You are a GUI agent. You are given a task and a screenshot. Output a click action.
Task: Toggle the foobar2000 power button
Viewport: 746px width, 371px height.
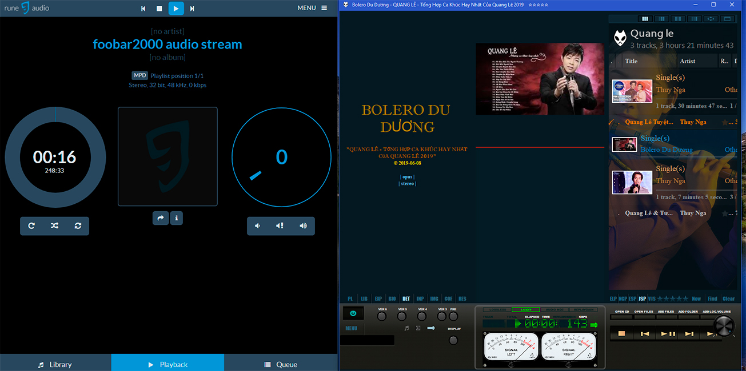[x=353, y=313]
